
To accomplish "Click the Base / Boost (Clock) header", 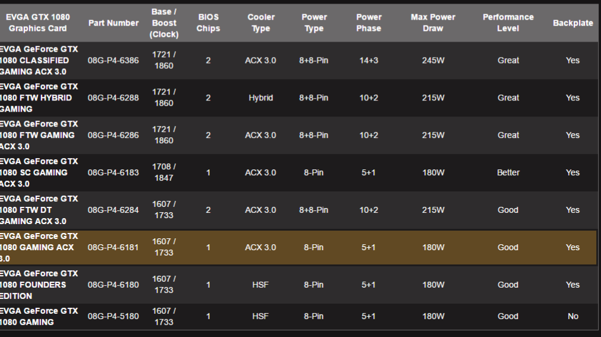I will (164, 23).
